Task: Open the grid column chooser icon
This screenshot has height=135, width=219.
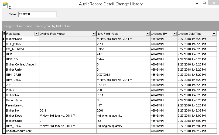Action: pyautogui.click(x=4, y=34)
